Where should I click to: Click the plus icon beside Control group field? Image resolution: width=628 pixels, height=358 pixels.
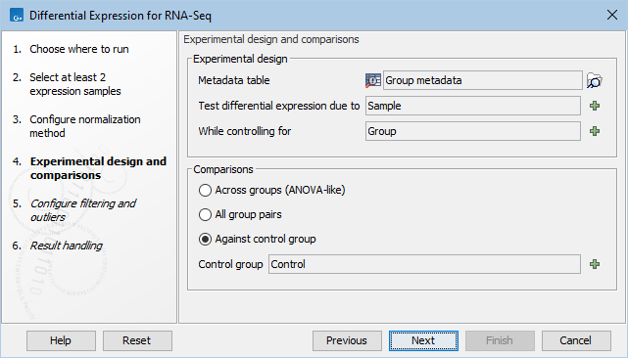pyautogui.click(x=595, y=264)
